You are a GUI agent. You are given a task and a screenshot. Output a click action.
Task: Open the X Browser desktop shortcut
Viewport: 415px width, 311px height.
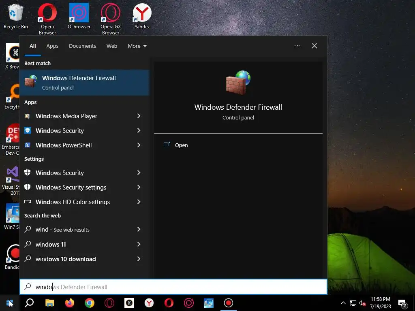(x=12, y=56)
